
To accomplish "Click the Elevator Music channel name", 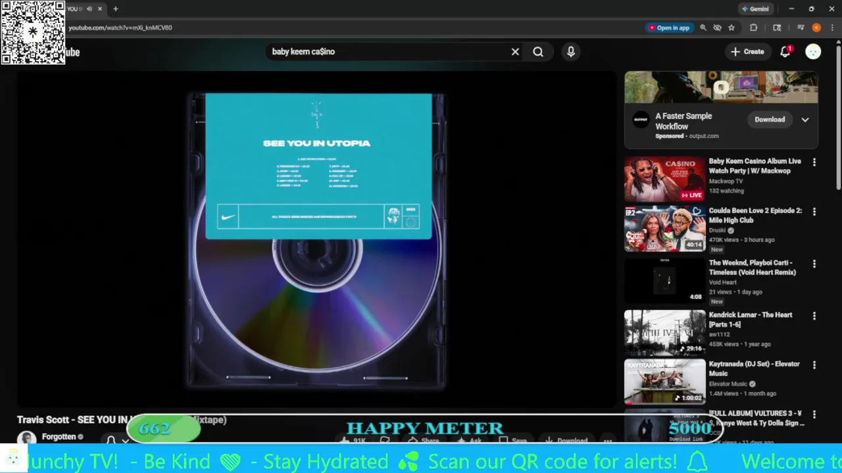I will [728, 384].
